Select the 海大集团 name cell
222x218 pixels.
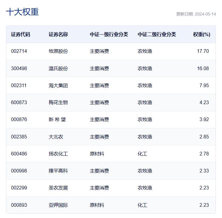coord(58,85)
